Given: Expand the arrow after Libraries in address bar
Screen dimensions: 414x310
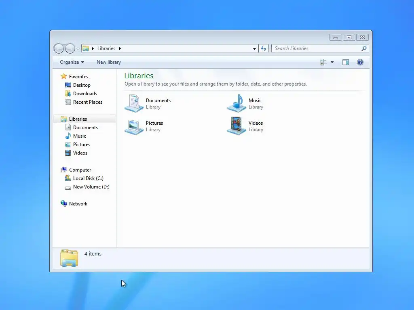Looking at the screenshot, I should [x=120, y=48].
